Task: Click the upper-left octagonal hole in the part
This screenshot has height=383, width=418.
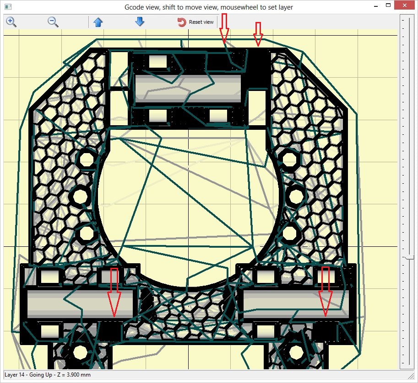Action: [x=86, y=159]
